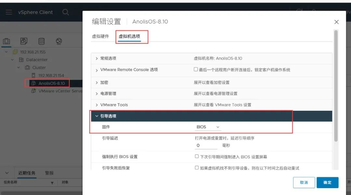Click the vCenter icon beside 192.168.21.155
Screen dimensions: 351x195
(15, 52)
